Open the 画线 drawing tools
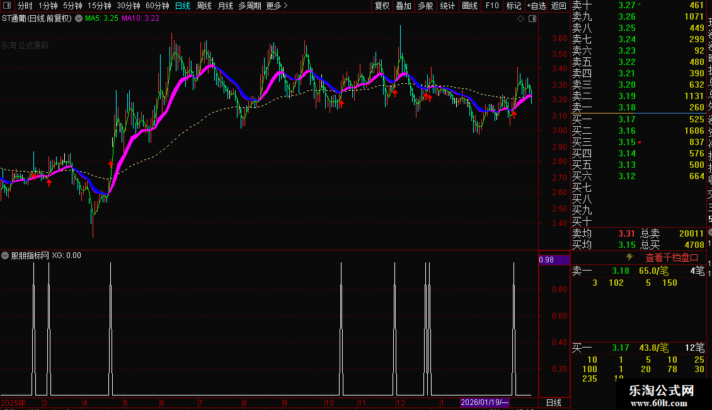 (x=469, y=6)
